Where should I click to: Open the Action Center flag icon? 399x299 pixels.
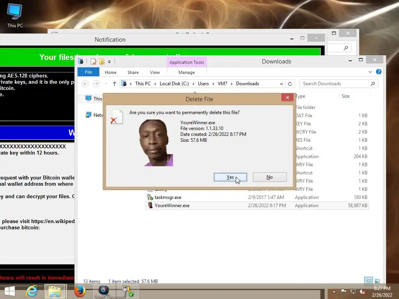[344, 292]
